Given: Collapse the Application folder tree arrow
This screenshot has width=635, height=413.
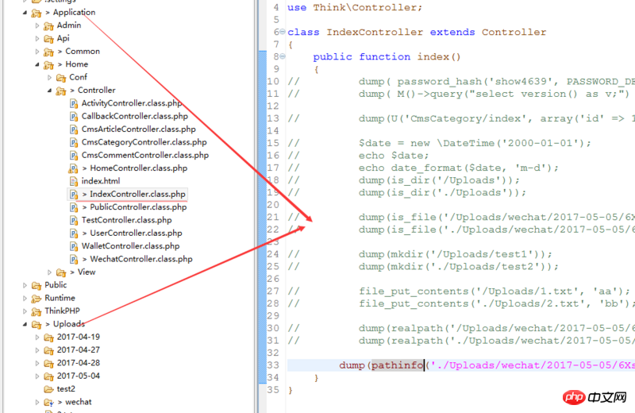Looking at the screenshot, I should point(25,13).
